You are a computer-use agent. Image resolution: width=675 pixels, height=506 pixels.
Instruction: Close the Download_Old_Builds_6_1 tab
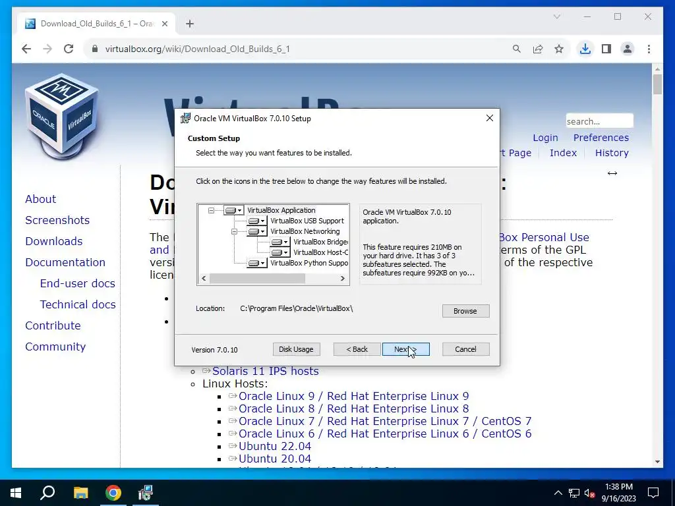[164, 24]
